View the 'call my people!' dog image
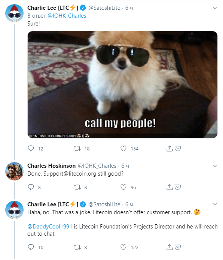Image resolution: width=223 pixels, height=260 pixels. [122, 84]
